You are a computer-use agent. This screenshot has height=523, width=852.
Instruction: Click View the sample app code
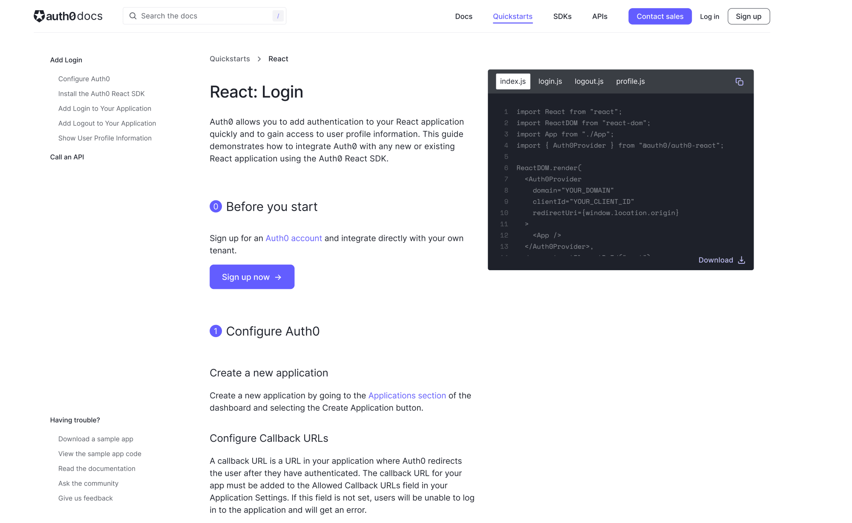[100, 454]
